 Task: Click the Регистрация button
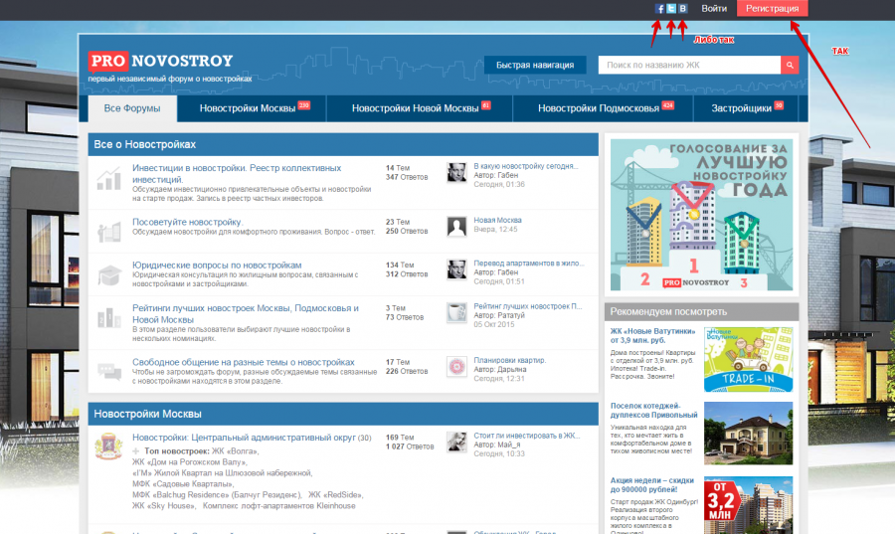pos(772,8)
